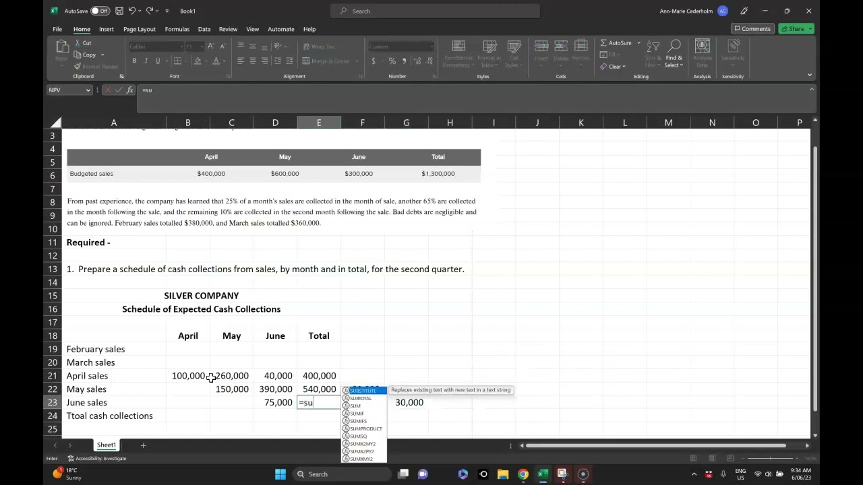Expand the Copy dropdown arrow
863x485 pixels.
(102, 55)
